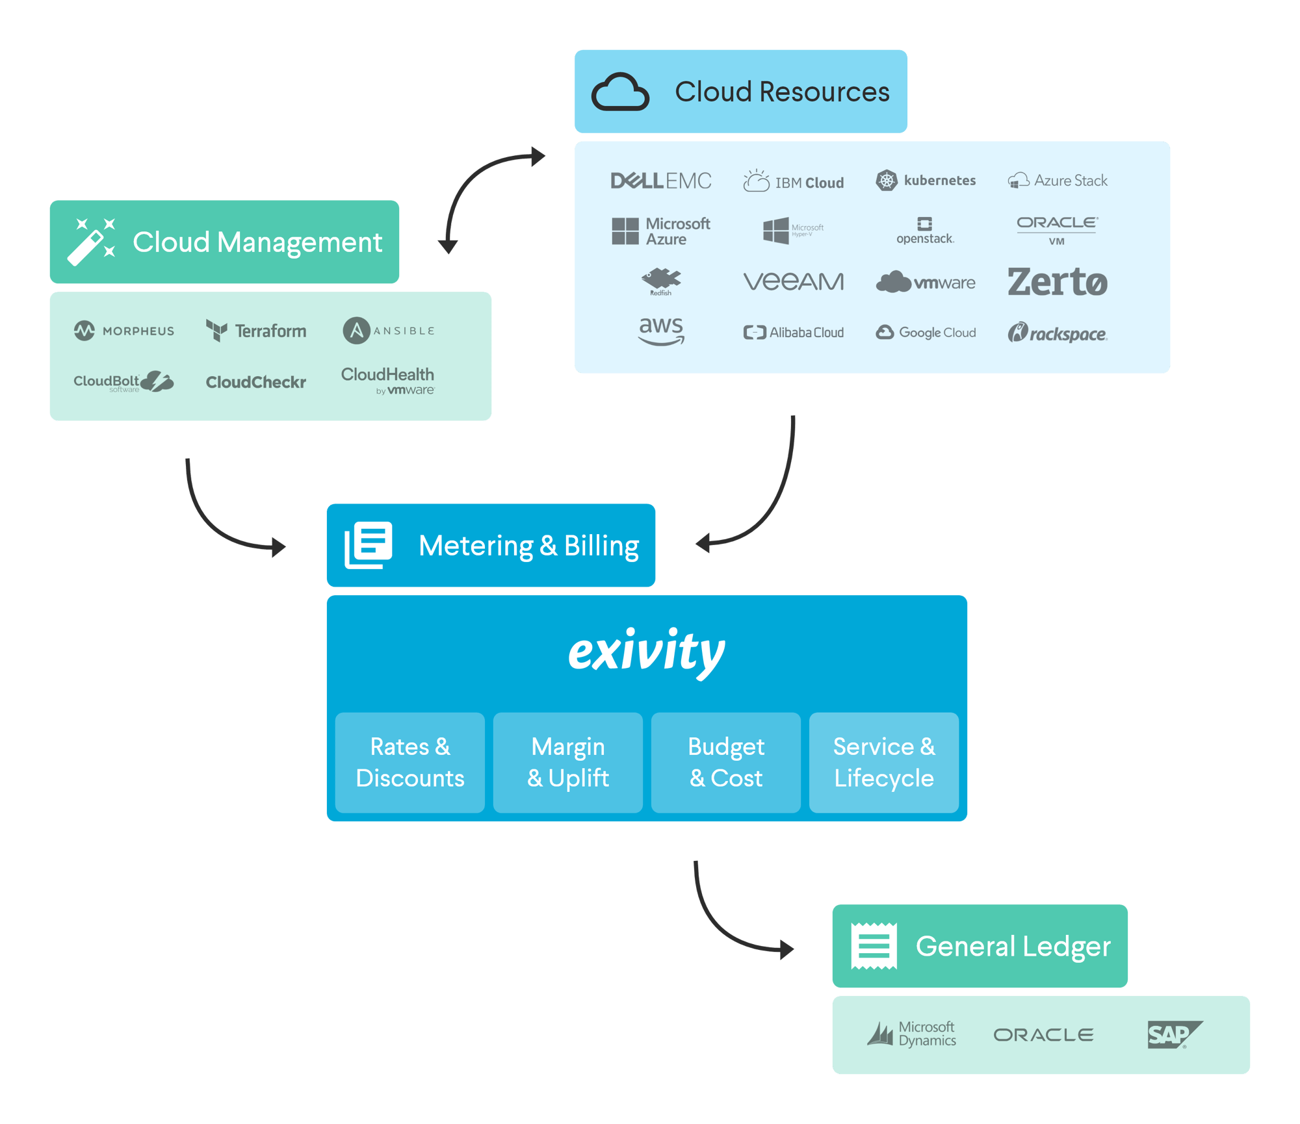Select the VMware cloud logo
The height and width of the screenshot is (1124, 1300).
925,282
